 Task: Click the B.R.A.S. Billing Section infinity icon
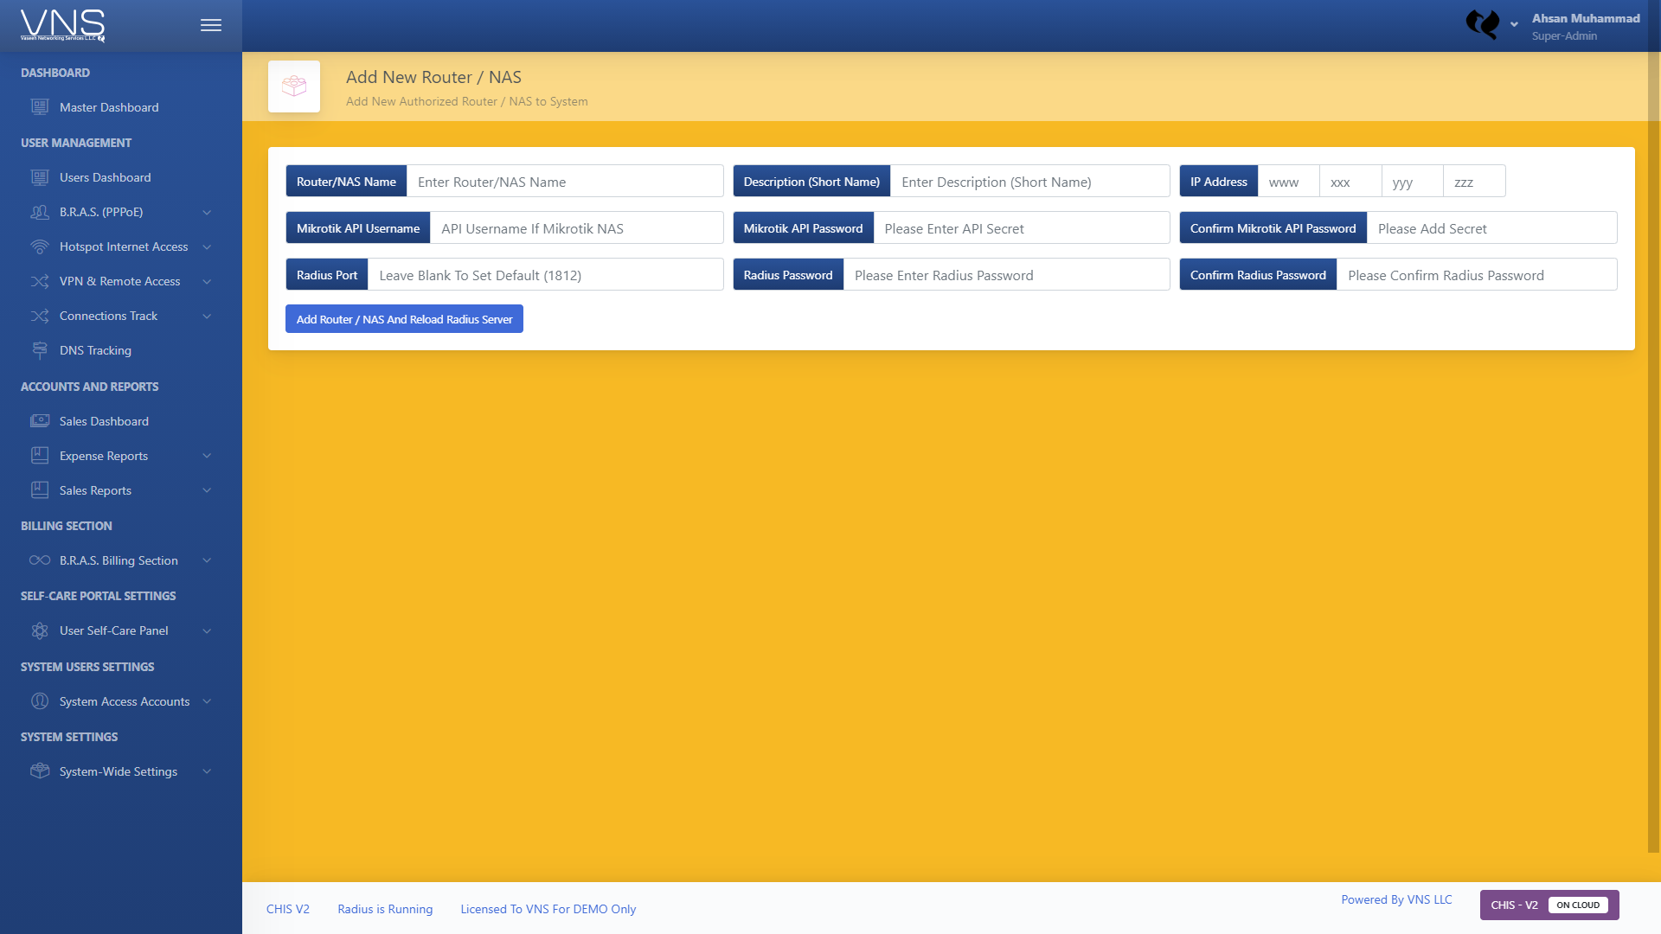pyautogui.click(x=40, y=560)
